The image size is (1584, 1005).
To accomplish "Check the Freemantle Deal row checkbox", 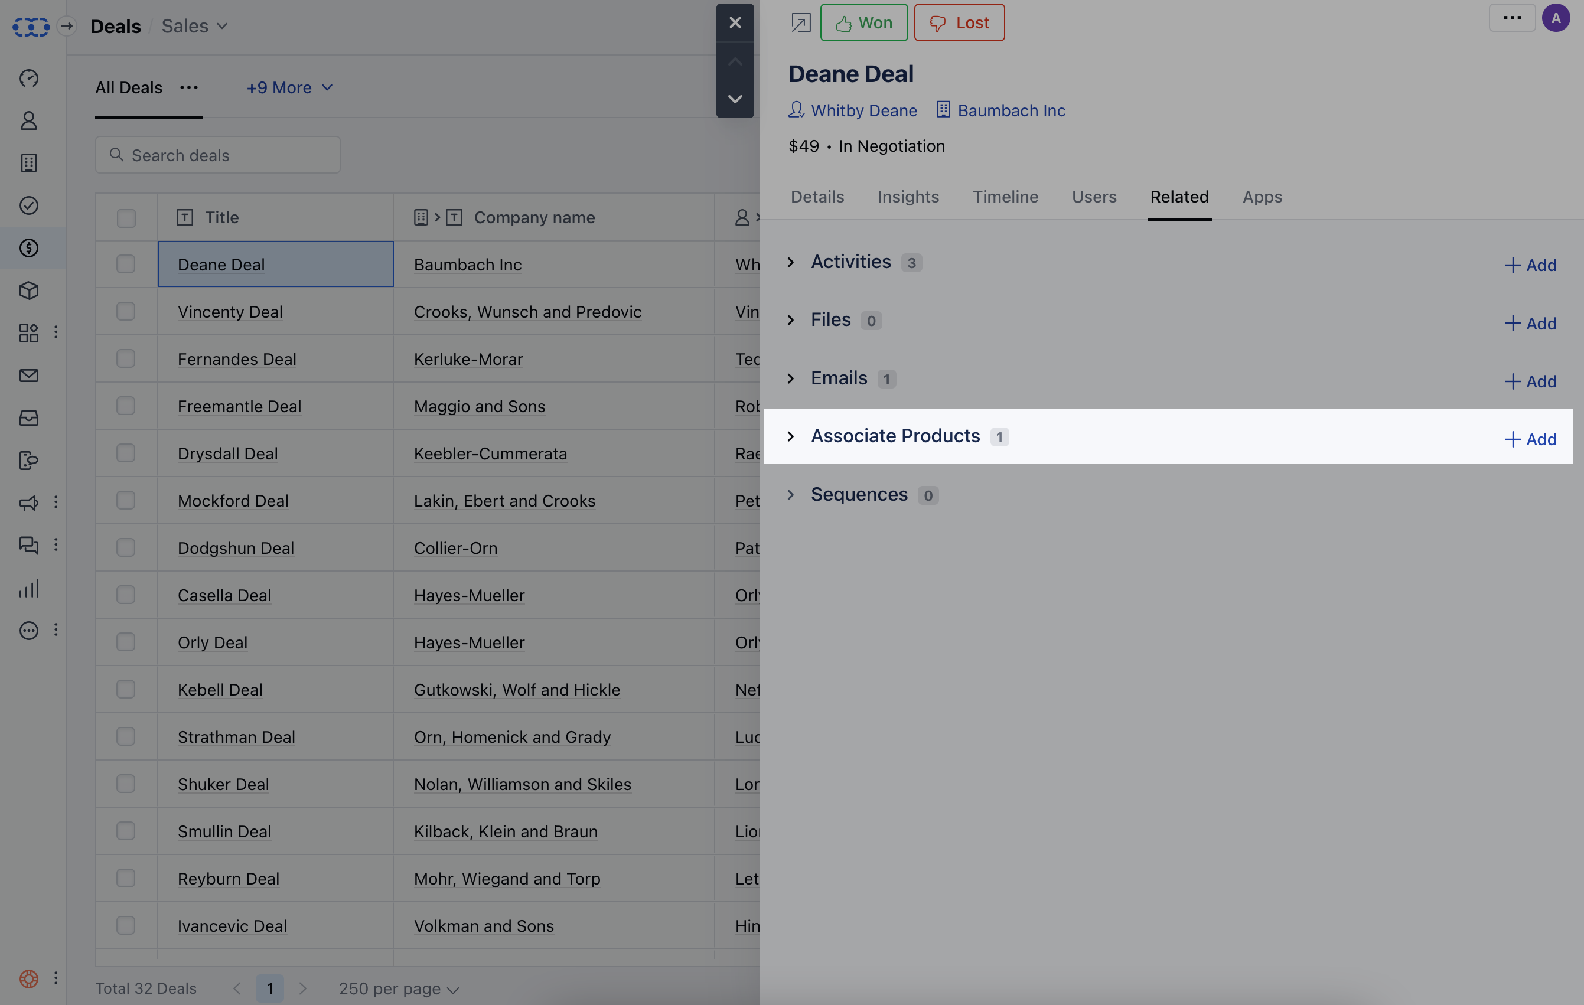I will pyautogui.click(x=126, y=406).
